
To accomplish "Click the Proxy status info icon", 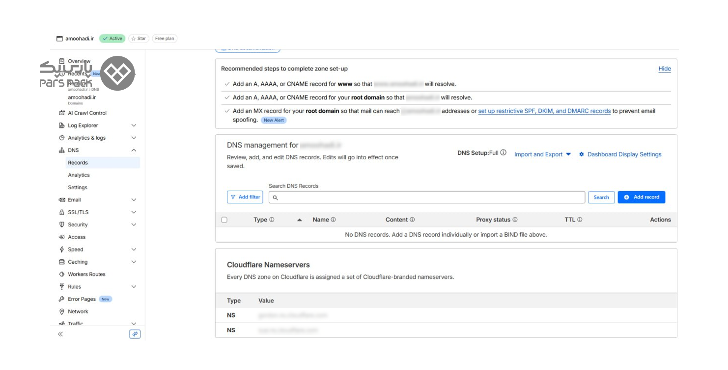I will [x=515, y=220].
